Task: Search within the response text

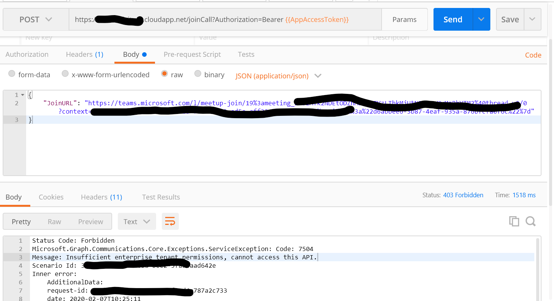Action: (x=531, y=221)
